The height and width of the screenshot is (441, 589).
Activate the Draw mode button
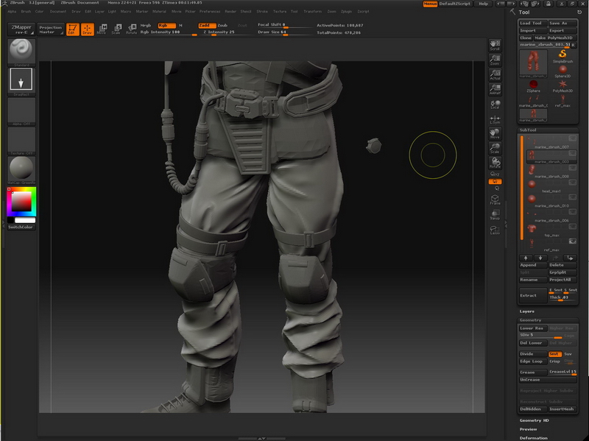(87, 29)
